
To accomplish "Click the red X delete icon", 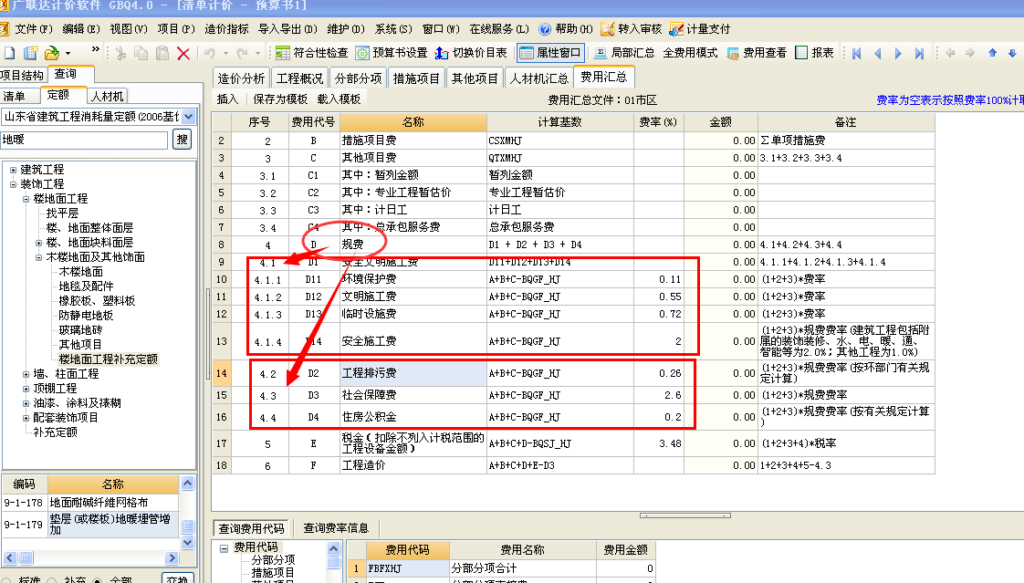I will (183, 54).
